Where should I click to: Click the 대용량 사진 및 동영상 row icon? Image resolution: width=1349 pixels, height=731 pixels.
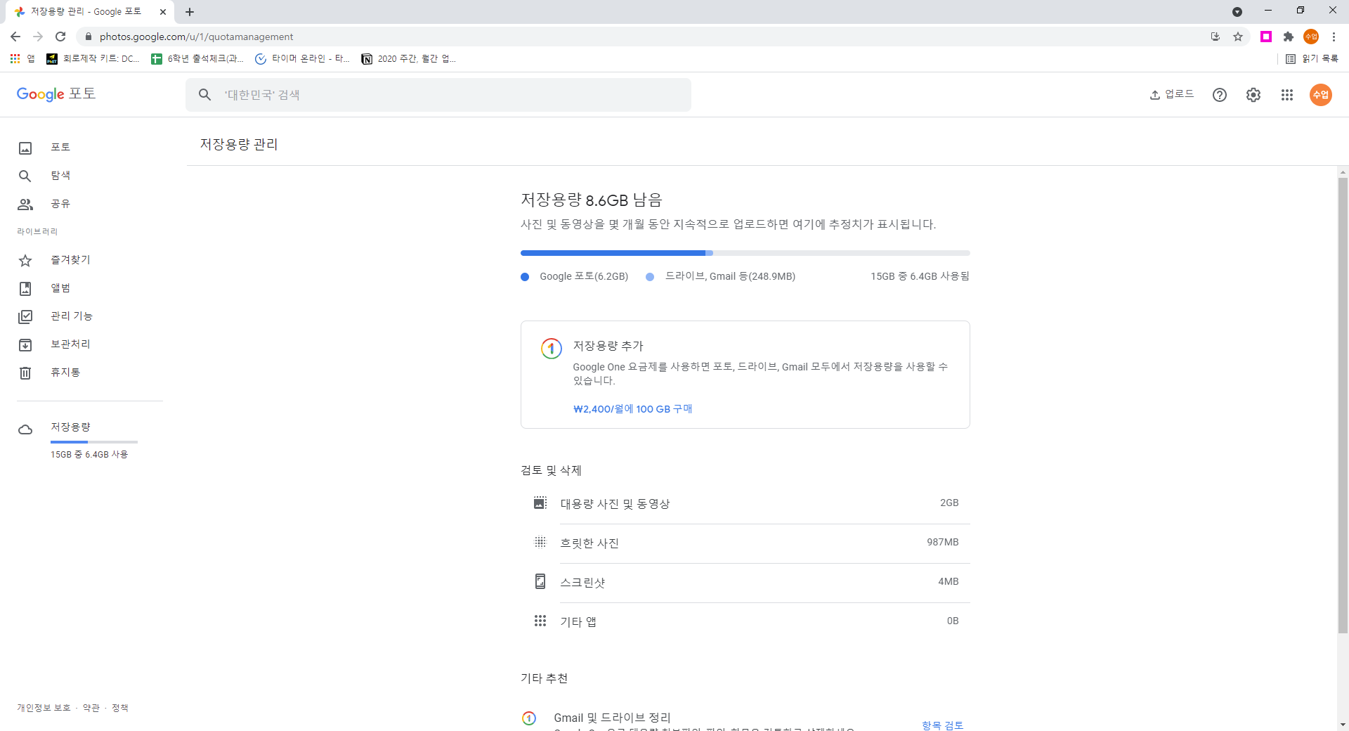[540, 503]
